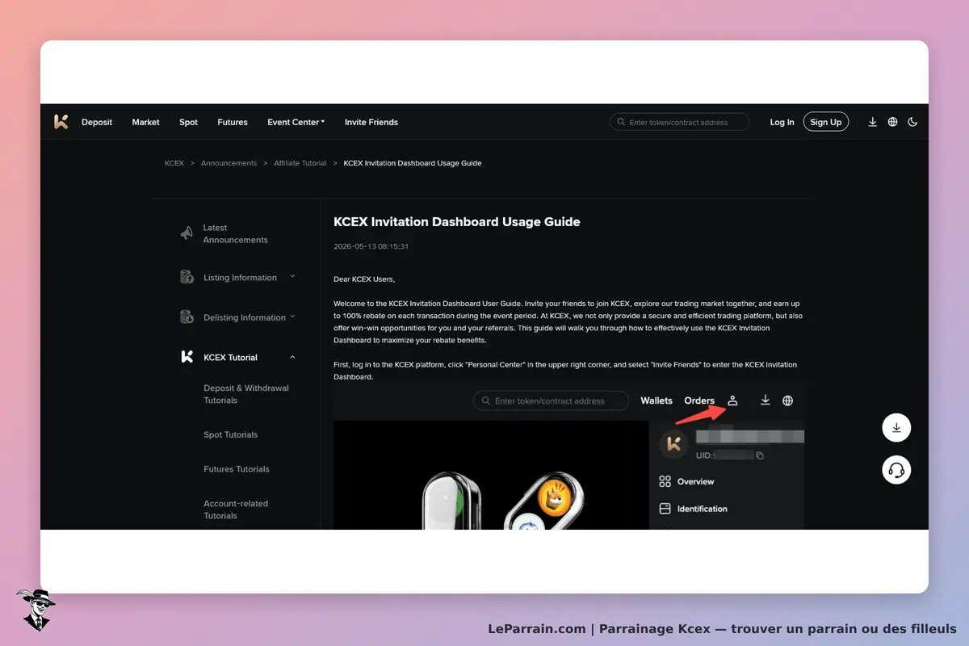Click the article date 2026-05-13 08:15:31
Viewport: 969px width, 646px height.
point(371,246)
